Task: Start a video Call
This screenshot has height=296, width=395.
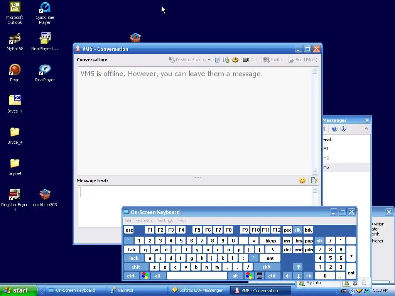Action: pyautogui.click(x=250, y=60)
